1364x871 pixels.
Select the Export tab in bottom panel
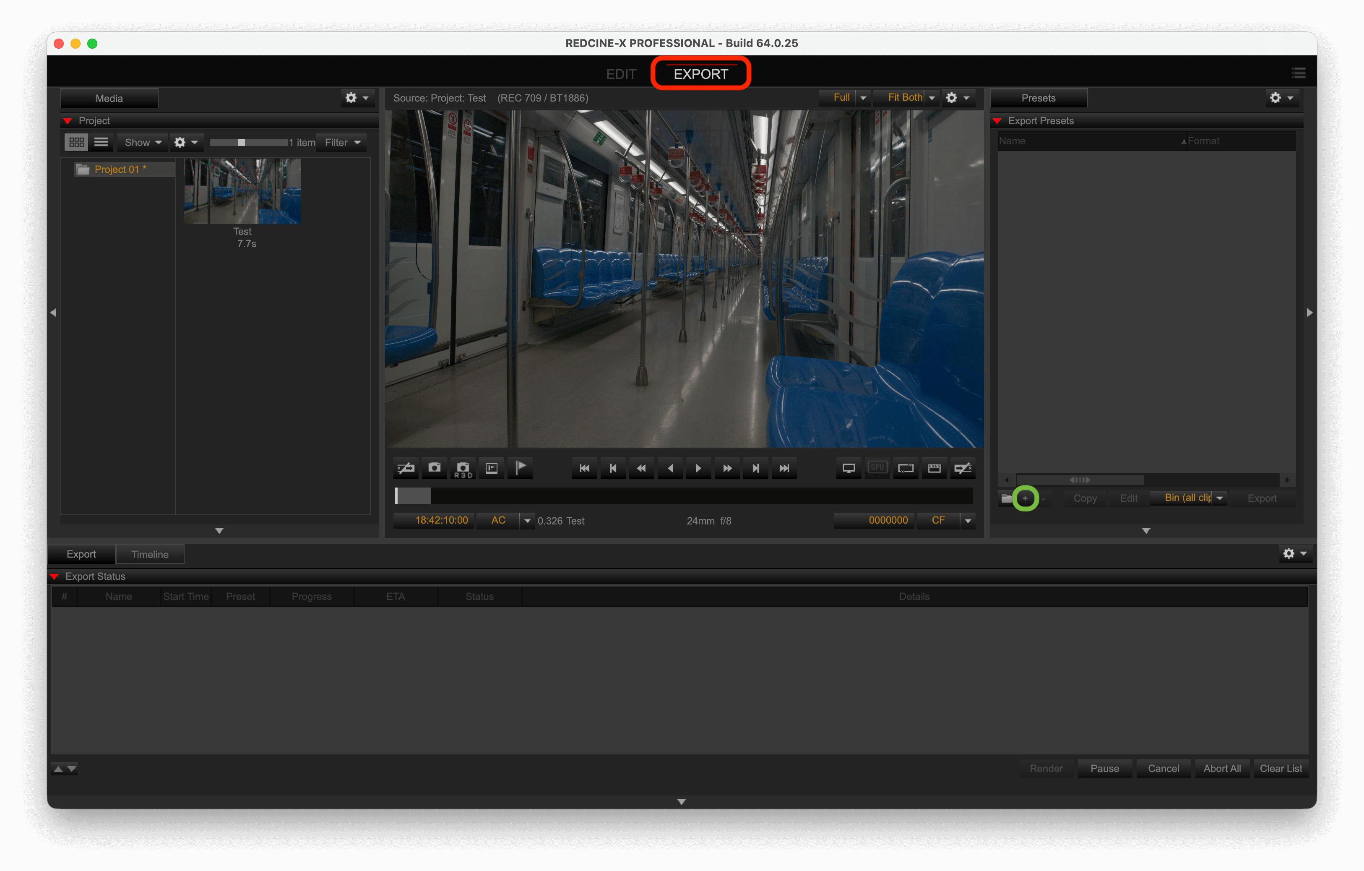(81, 554)
